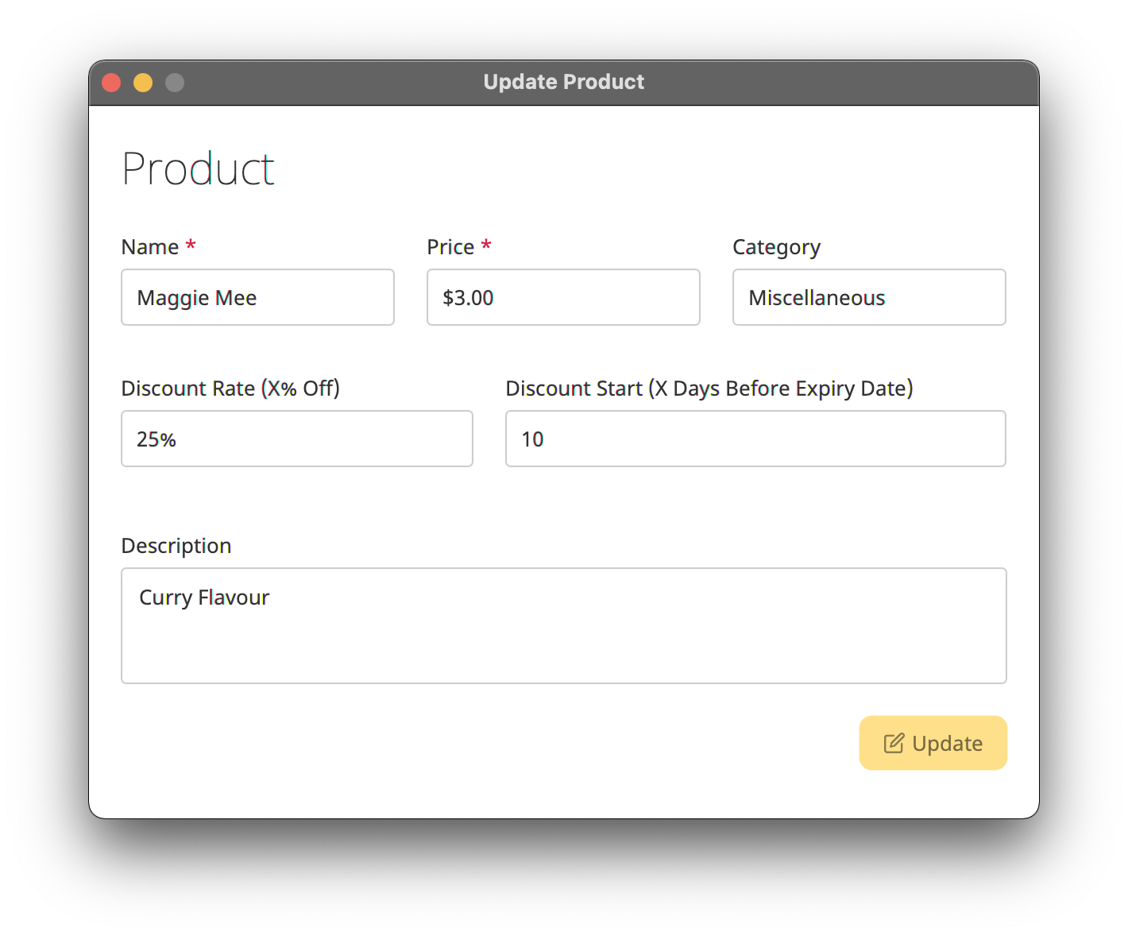Click the large Product heading
This screenshot has width=1128, height=936.
coord(198,169)
